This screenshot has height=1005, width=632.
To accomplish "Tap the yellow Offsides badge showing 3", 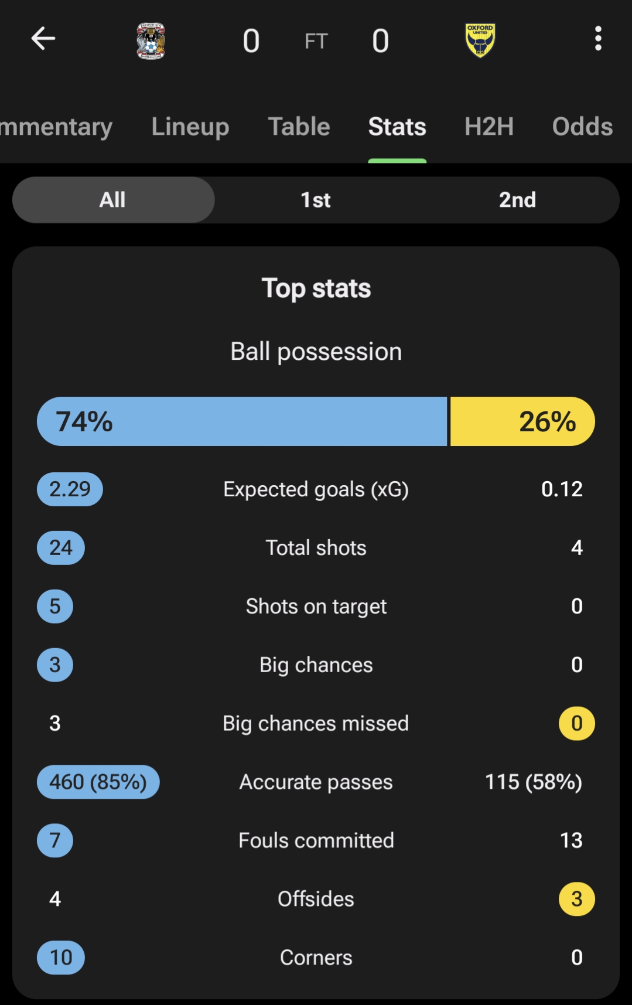I will pos(576,899).
